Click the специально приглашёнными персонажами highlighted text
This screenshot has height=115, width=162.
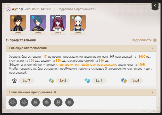(86, 65)
